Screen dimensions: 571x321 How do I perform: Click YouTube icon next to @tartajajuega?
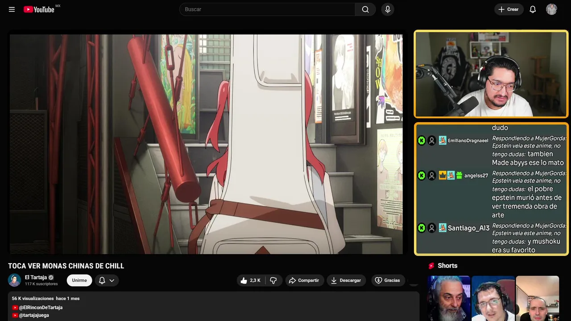(15, 315)
